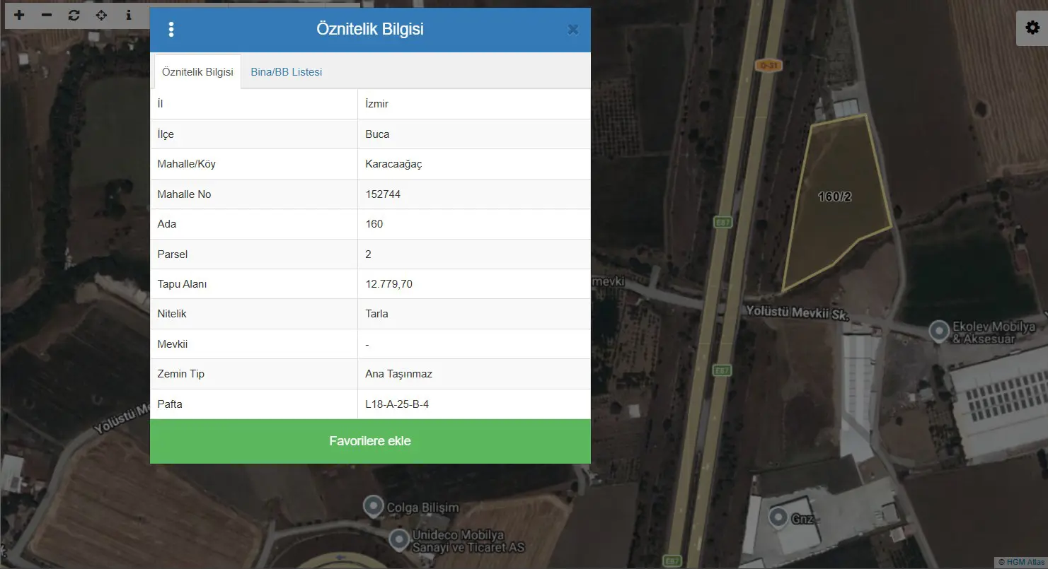Zoom out with the minus icon
1048x569 pixels.
(47, 15)
